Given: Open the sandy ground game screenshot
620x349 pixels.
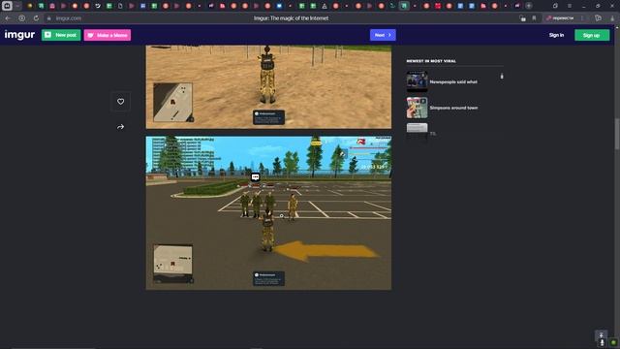Looking at the screenshot, I should coord(268,86).
